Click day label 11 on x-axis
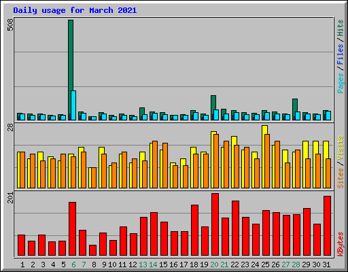 coord(122,265)
